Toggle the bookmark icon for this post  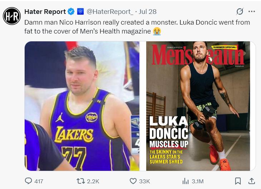coord(238,181)
